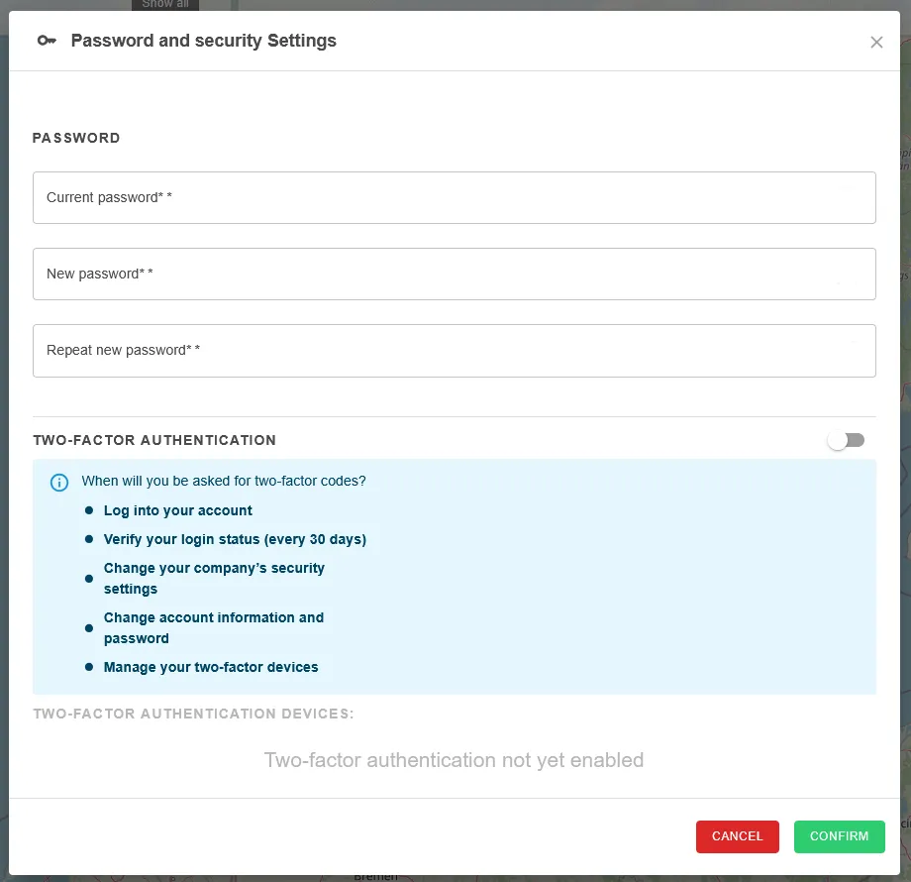The width and height of the screenshot is (911, 882).
Task: Click the Two-factor authentication devices heading
Action: click(x=193, y=714)
